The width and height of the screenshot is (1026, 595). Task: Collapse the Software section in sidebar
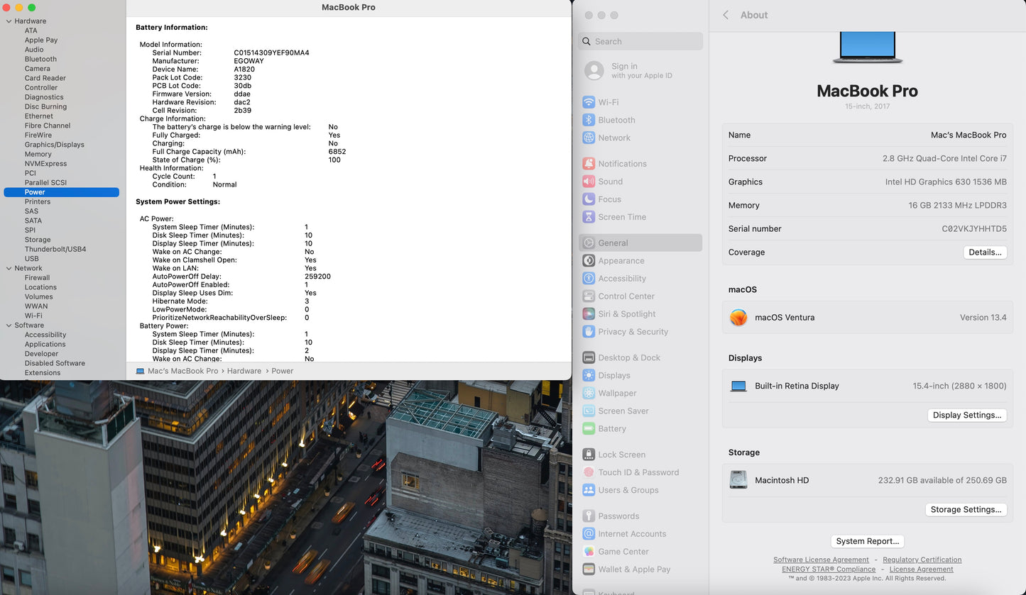point(9,326)
